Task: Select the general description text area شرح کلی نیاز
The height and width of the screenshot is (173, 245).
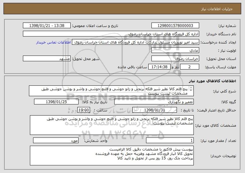Action: coord(111,91)
